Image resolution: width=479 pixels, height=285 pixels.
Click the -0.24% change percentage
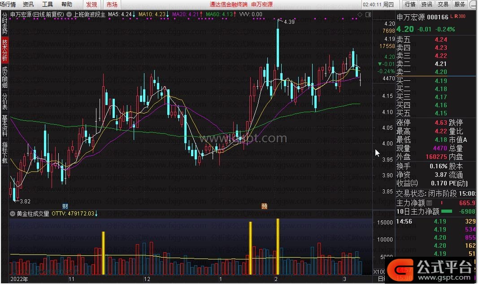(x=445, y=29)
